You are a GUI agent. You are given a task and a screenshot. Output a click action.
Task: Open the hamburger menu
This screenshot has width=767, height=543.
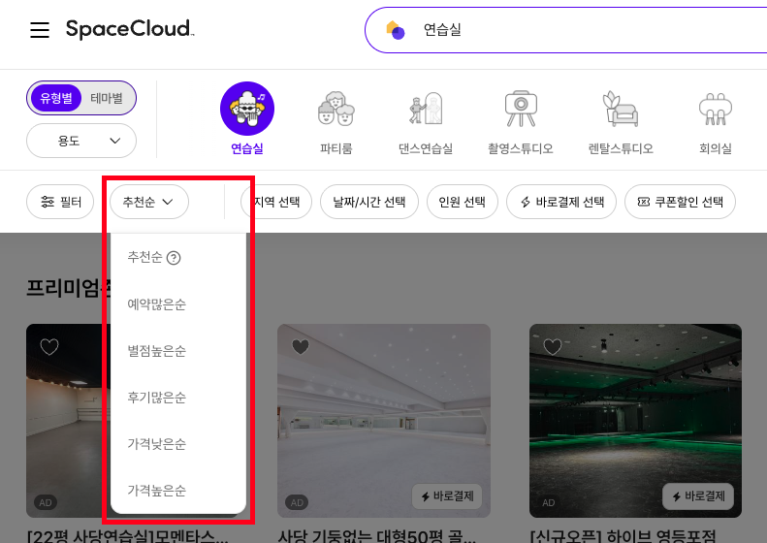(40, 30)
